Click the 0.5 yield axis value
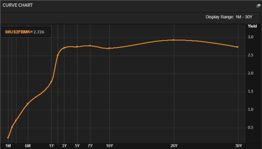Image resolution: width=262 pixels, height=149 pixels. [251, 127]
